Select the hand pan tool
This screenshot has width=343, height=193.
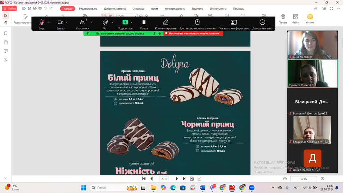click(6, 23)
